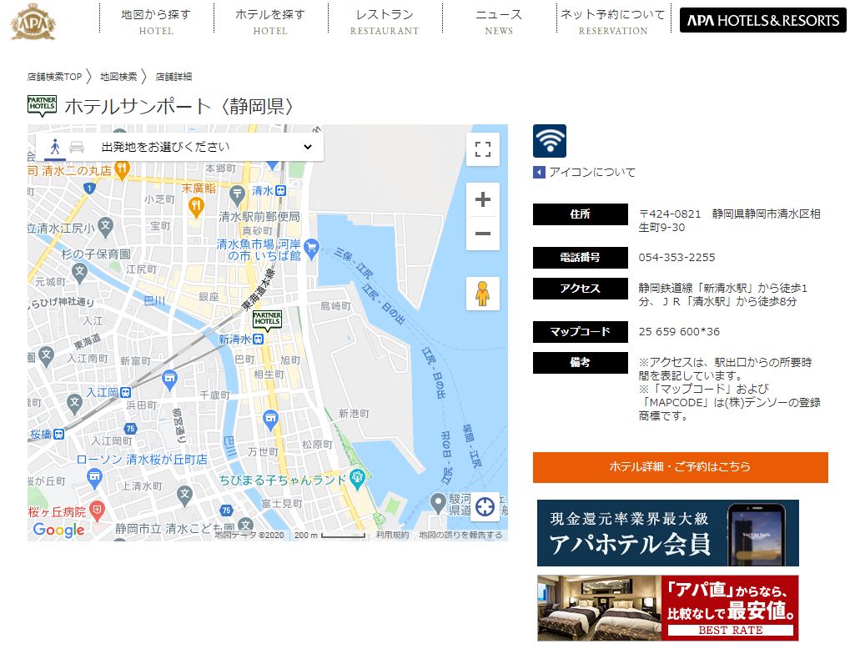Click 清水魚市場 河岸の市 shopping pin
This screenshot has height=659, width=850.
pyautogui.click(x=311, y=249)
